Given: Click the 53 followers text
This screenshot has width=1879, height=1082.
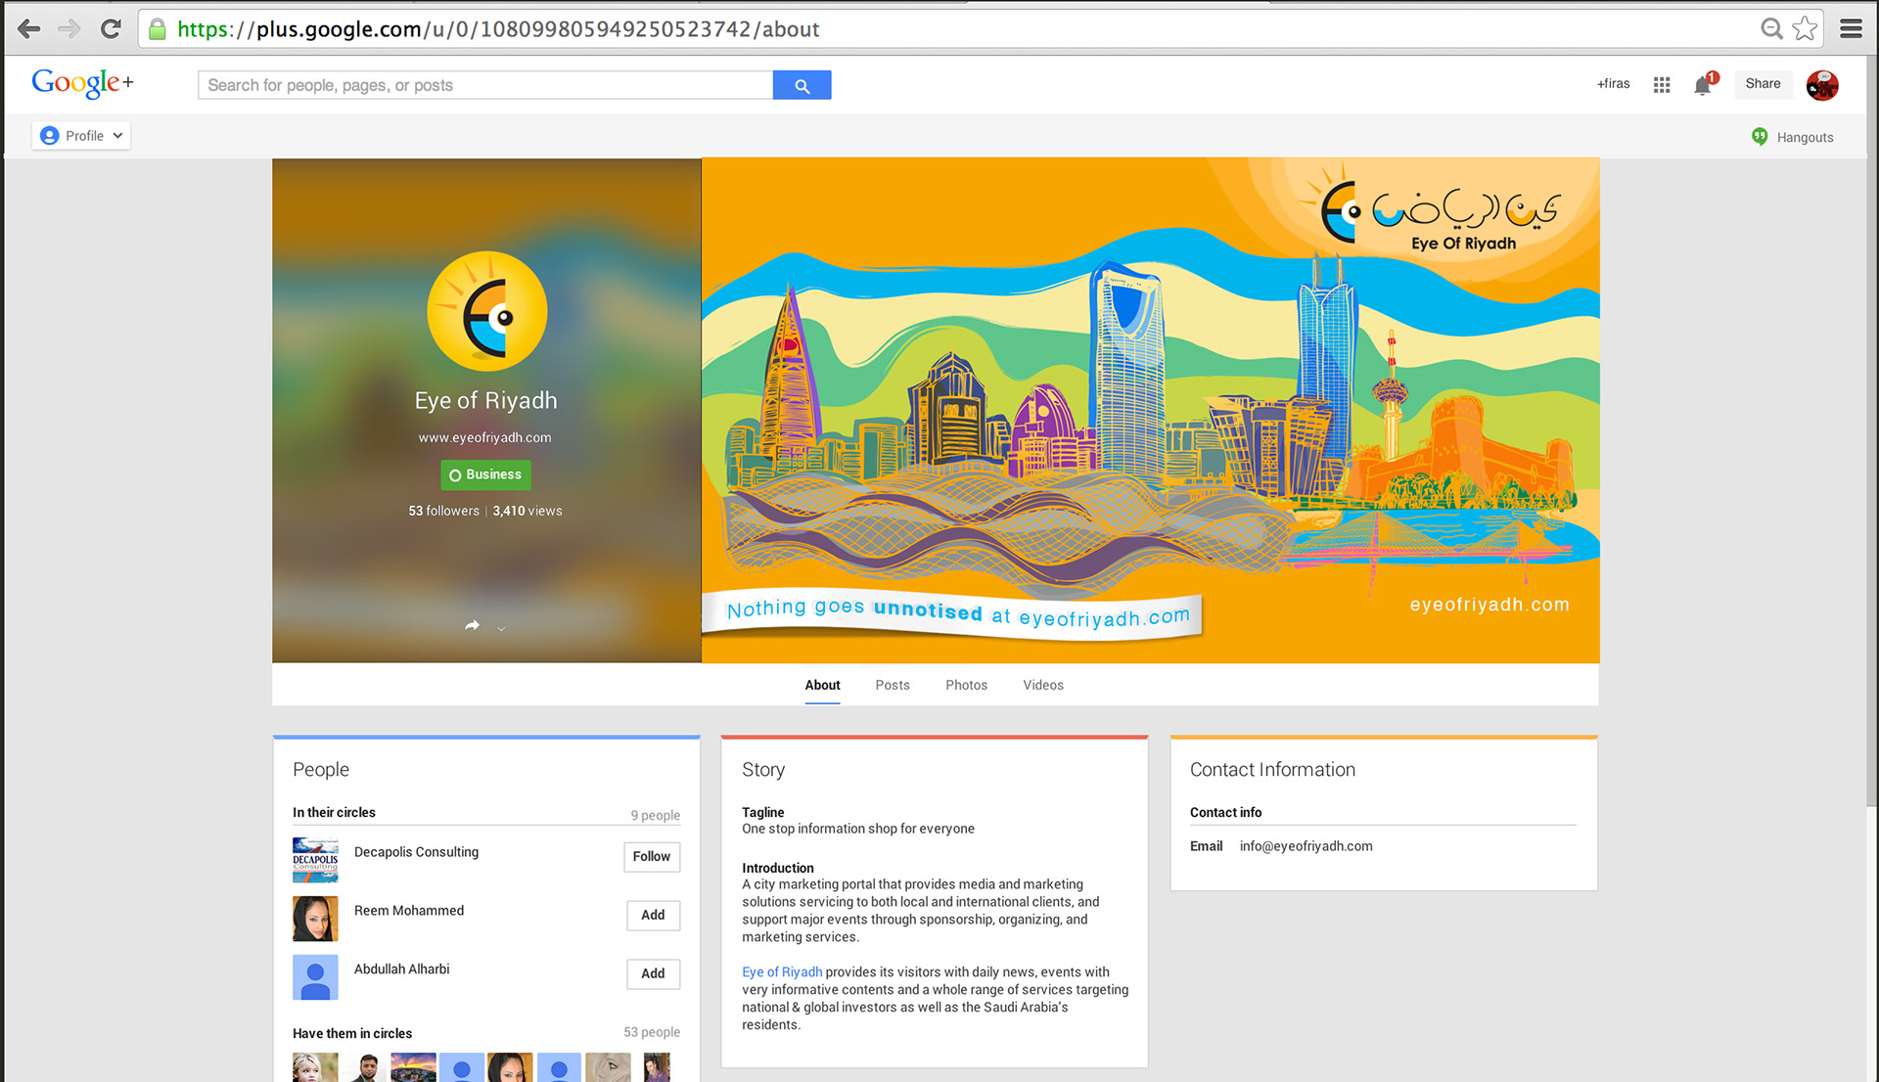Looking at the screenshot, I should pos(443,511).
